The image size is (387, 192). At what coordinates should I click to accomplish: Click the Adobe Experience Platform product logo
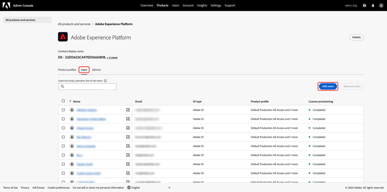[x=62, y=37]
